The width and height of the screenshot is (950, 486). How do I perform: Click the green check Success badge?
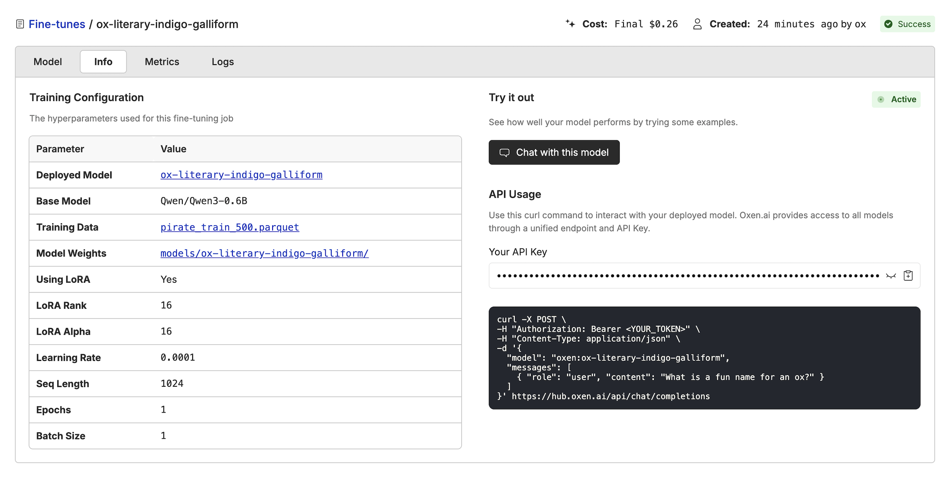point(907,24)
